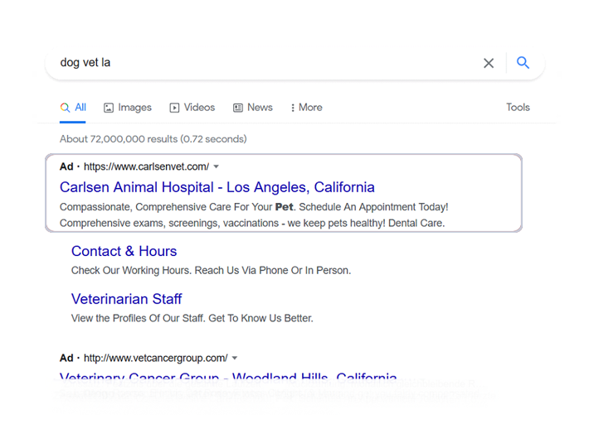This screenshot has width=594, height=424.
Task: Click the three-dot icon beside More
Action: coord(293,108)
